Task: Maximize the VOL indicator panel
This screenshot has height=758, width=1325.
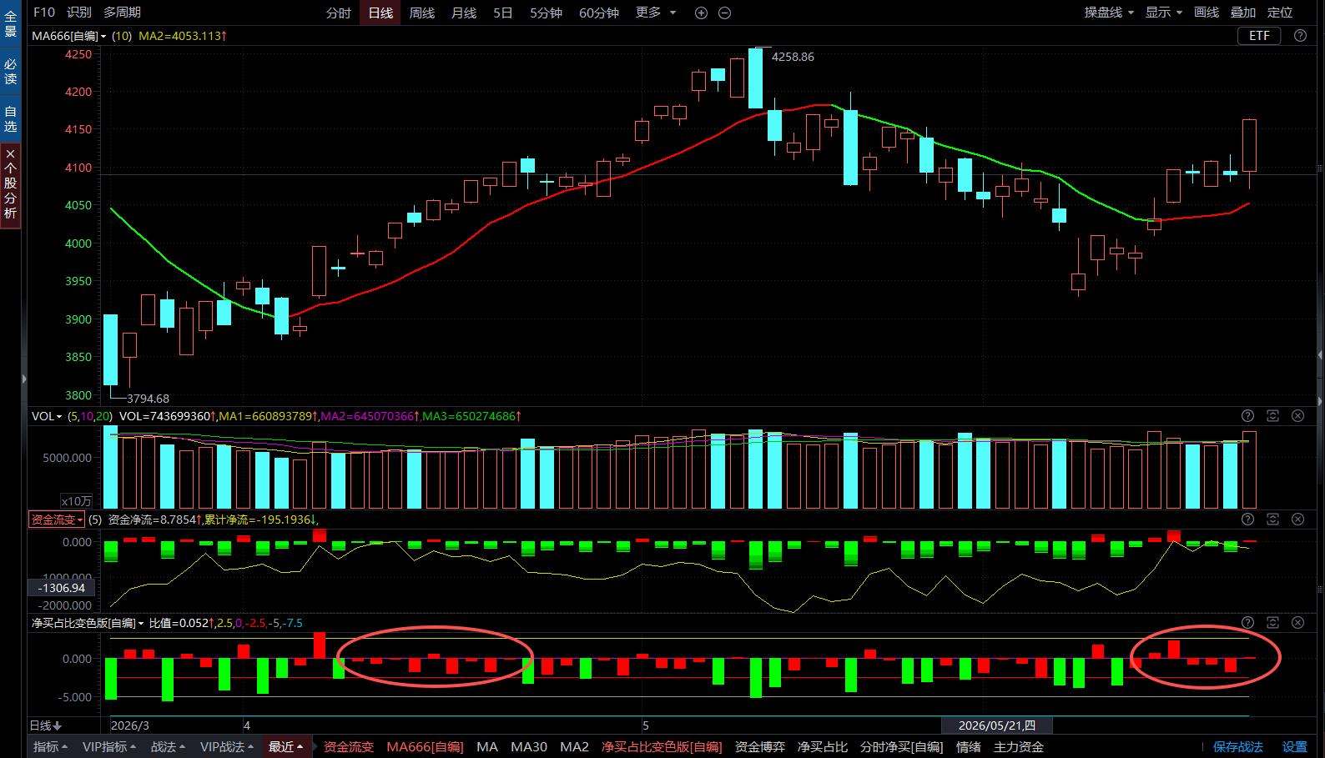Action: click(1272, 415)
